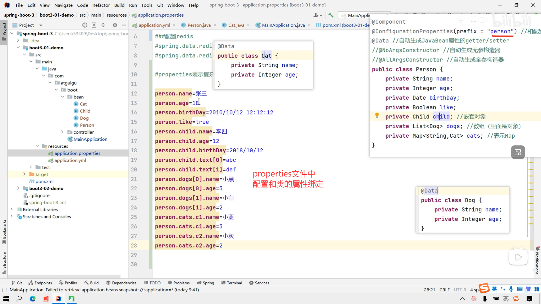
Task: Switch to the Person.java tab
Action: (x=199, y=25)
